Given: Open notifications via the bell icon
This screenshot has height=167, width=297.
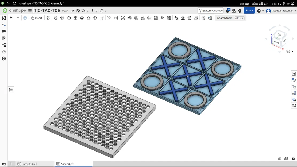Looking at the screenshot, I should tap(227, 10).
